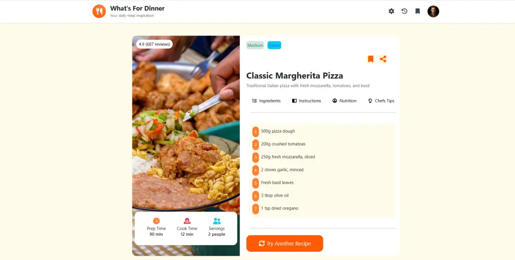Select the Italian cuisine tag
This screenshot has height=260, width=515.
274,45
